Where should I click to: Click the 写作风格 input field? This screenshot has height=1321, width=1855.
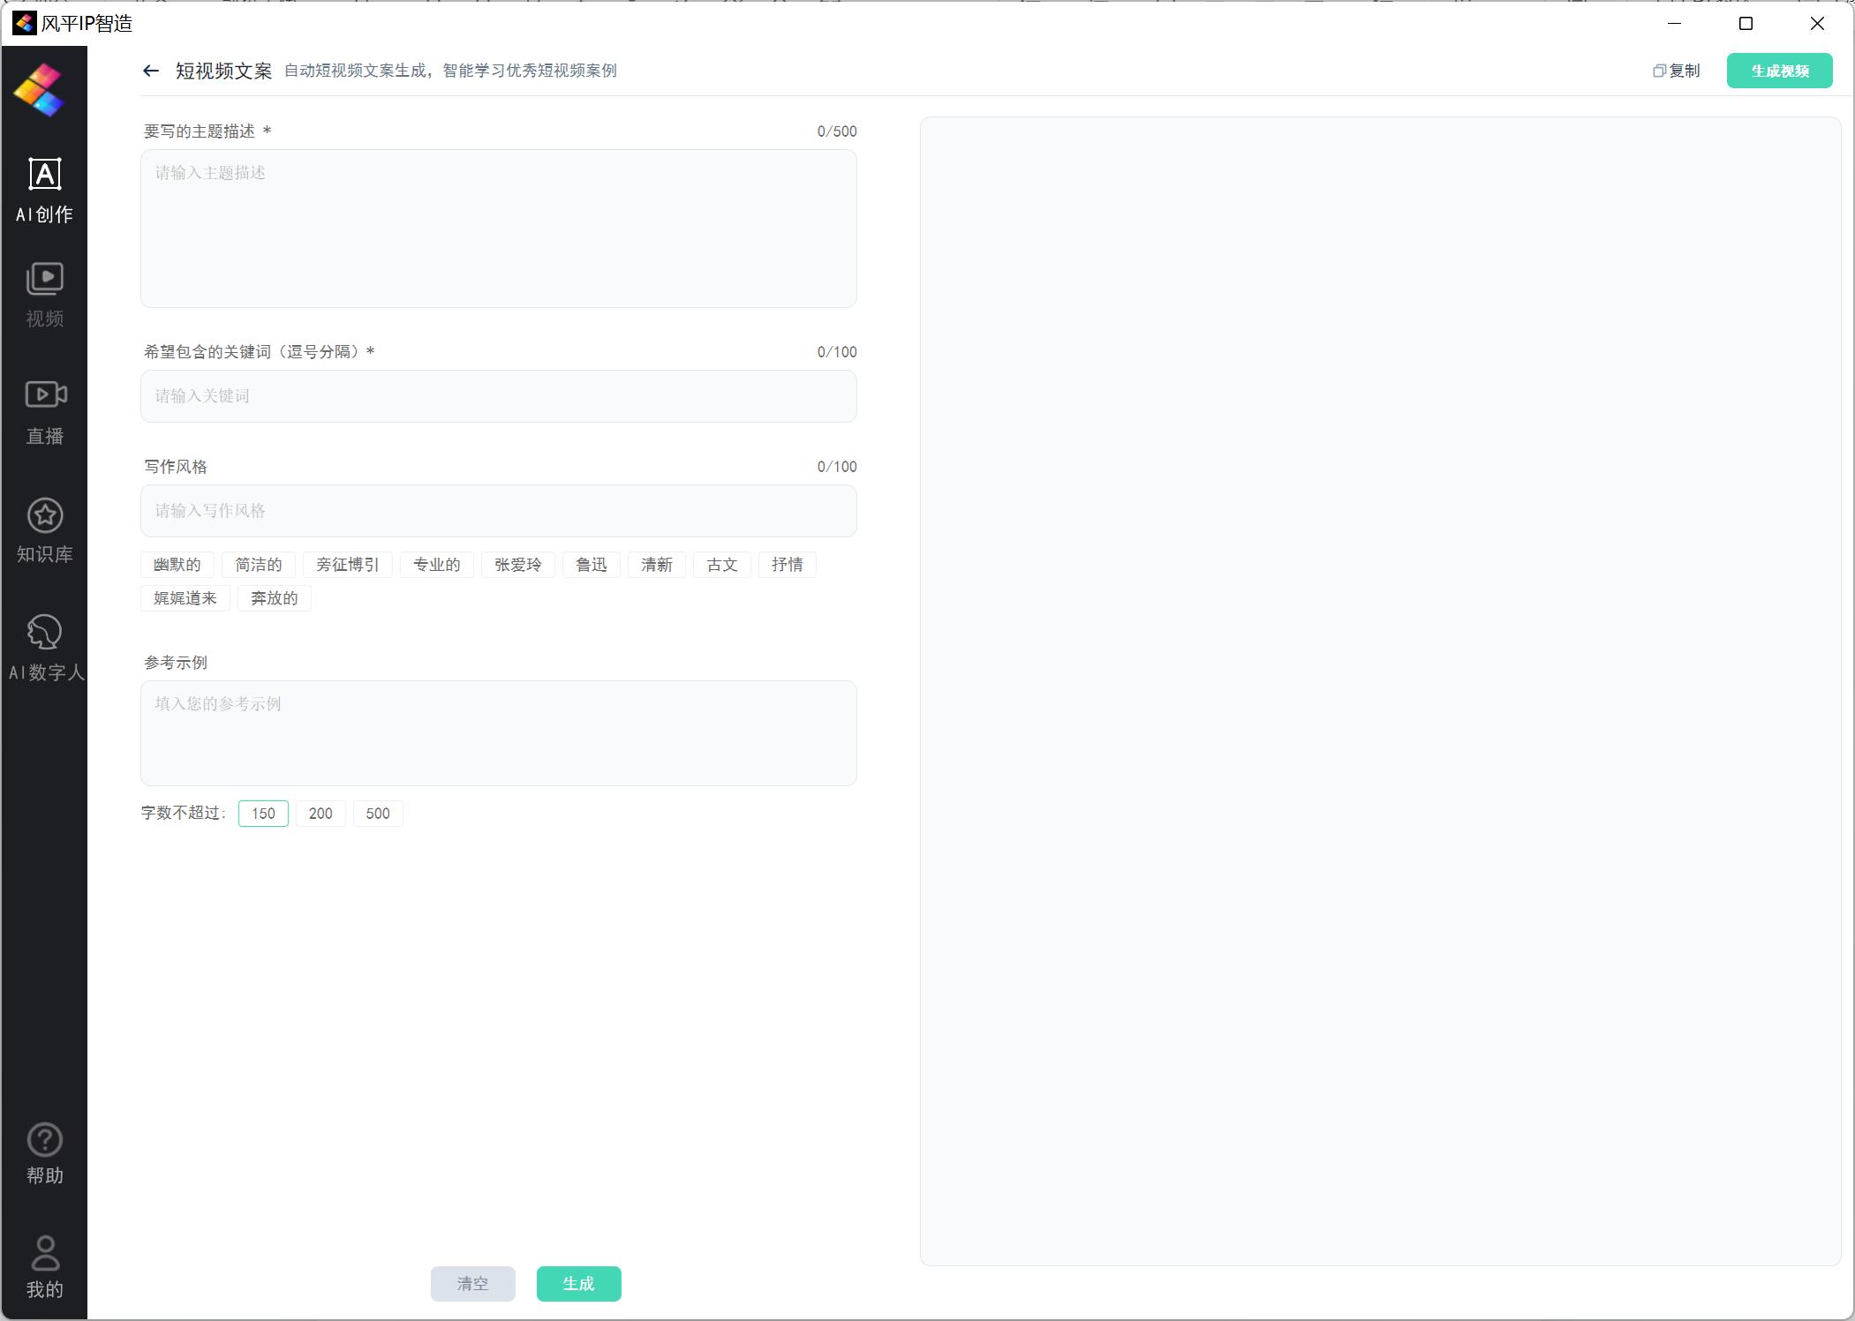click(499, 509)
